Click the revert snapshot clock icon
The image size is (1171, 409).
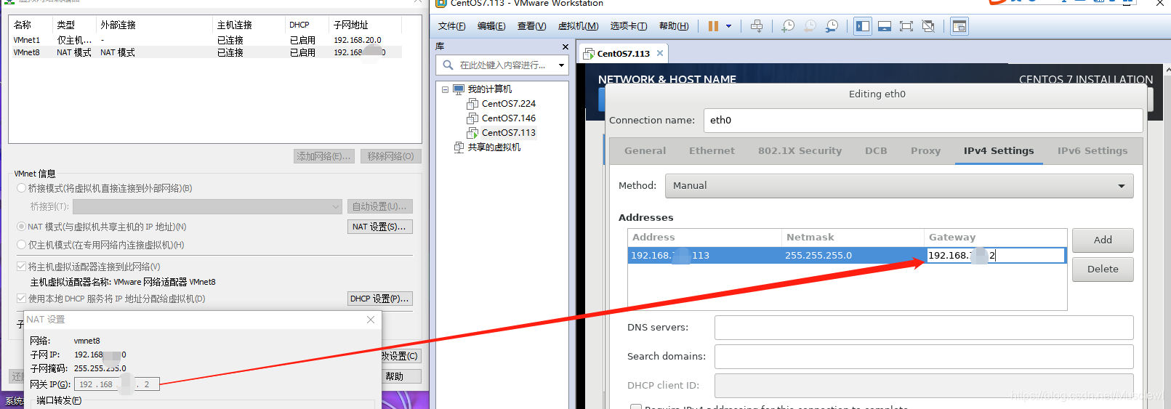pyautogui.click(x=810, y=26)
